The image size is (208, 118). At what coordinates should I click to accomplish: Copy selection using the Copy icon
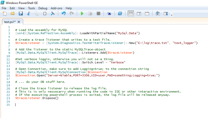click(x=36, y=13)
